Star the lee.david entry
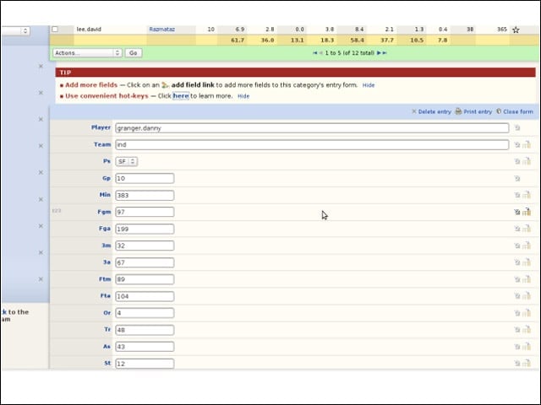 coord(516,30)
